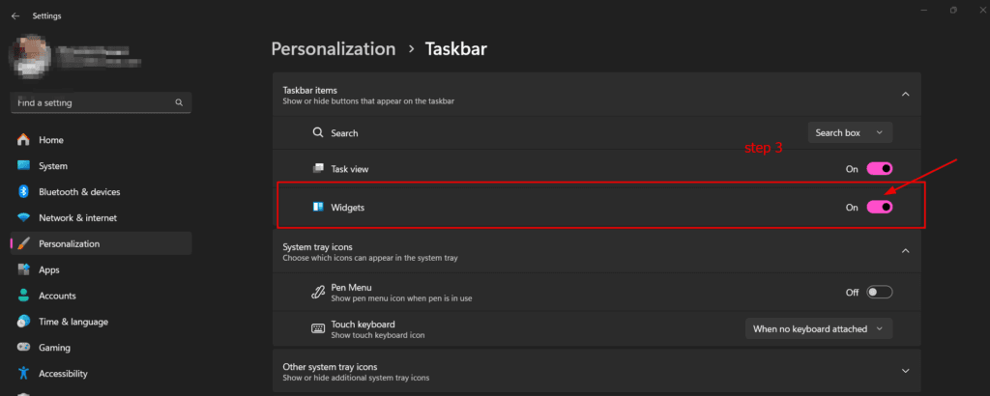Click the Touch keyboard icon
Screen dimensions: 990x396
click(318, 328)
